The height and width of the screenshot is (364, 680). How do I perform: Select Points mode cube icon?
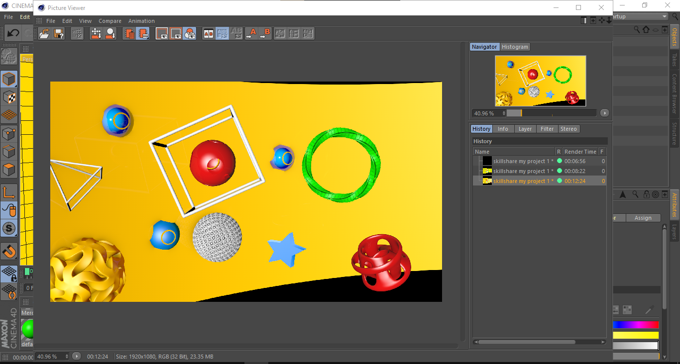tap(9, 134)
